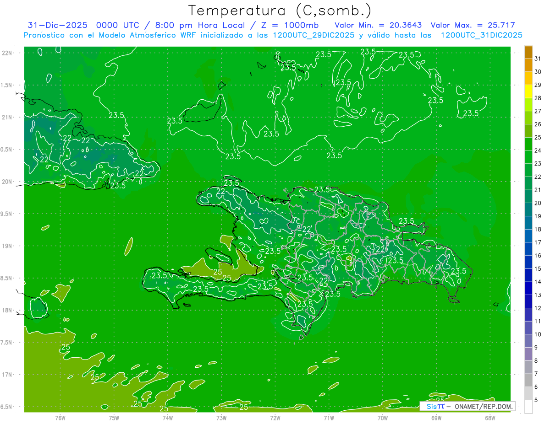550x424 pixels.
Task: Click the "0.5N" latitude axis label
Action: click(x=6, y=150)
